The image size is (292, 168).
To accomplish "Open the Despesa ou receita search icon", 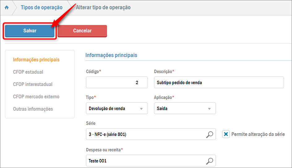I will click(210, 161).
